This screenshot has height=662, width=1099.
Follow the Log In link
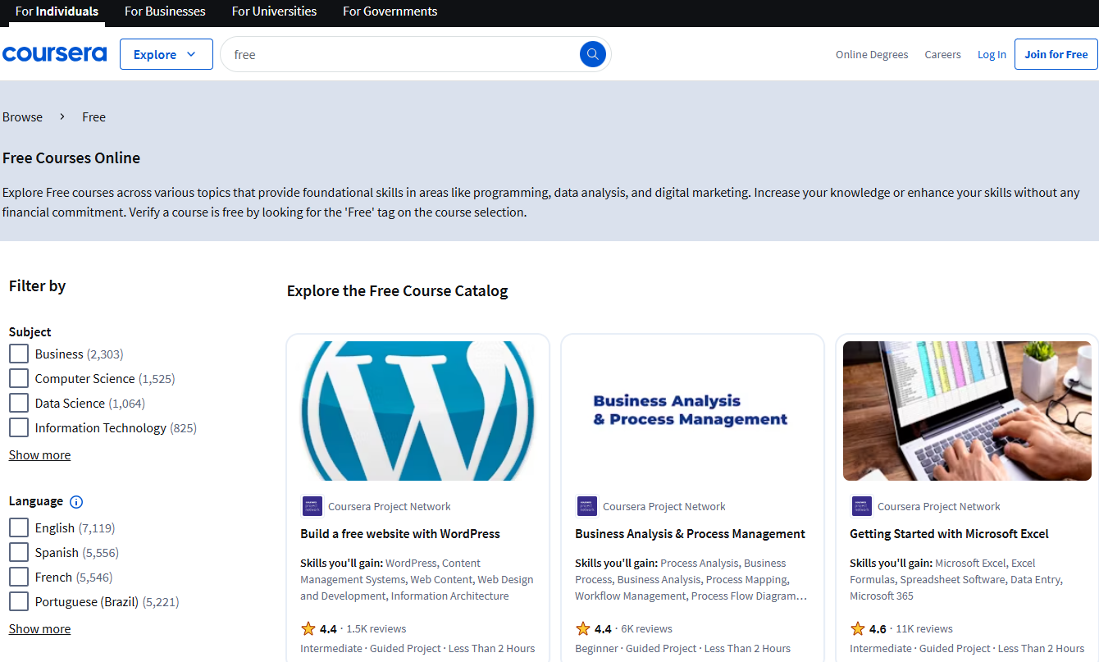coord(992,54)
